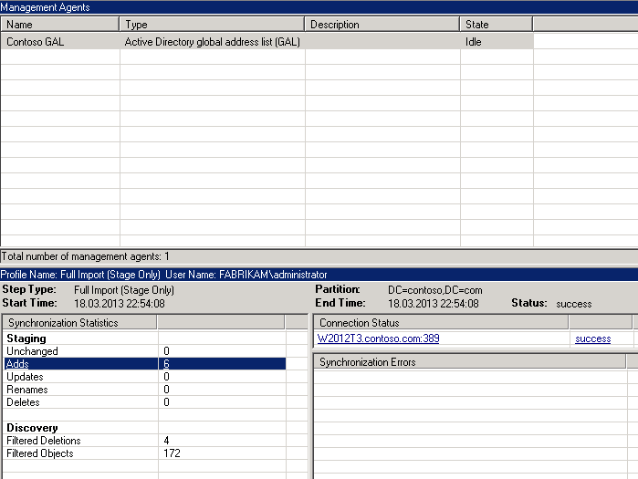638x479 pixels.
Task: Select the Contoso GAL management agent row
Action: (267, 42)
